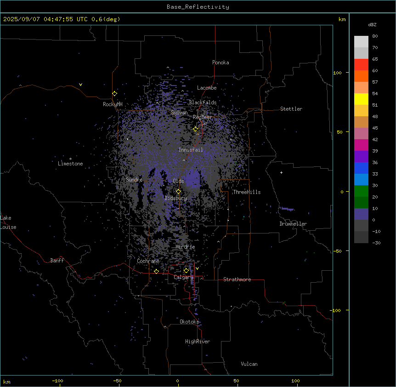The height and width of the screenshot is (387, 396).
Task: Click the Calgary city label
Action: click(183, 277)
